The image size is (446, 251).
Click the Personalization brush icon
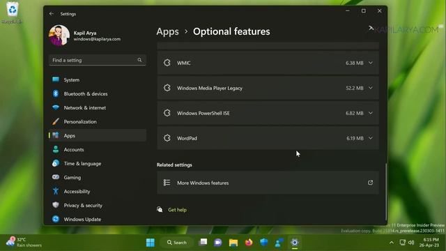click(56, 121)
